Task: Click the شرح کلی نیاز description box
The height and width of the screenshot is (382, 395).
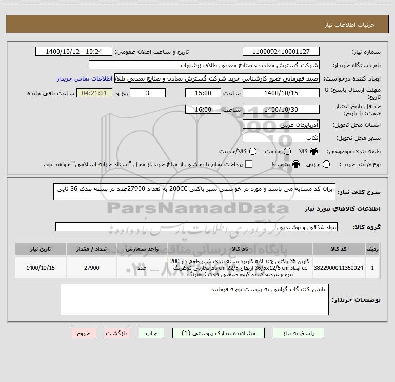Action: click(194, 192)
